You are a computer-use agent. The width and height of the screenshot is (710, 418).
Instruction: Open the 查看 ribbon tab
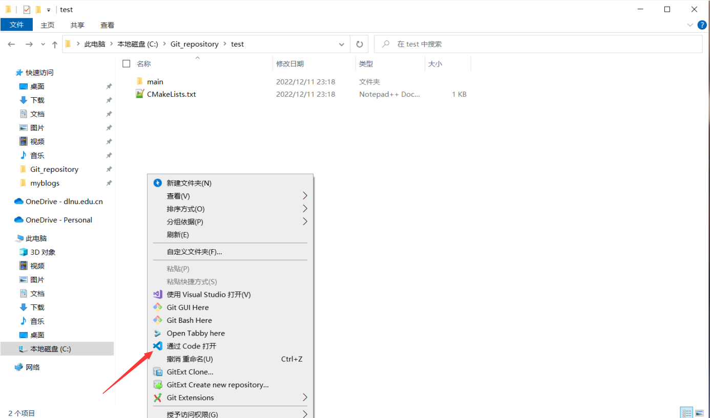(107, 25)
